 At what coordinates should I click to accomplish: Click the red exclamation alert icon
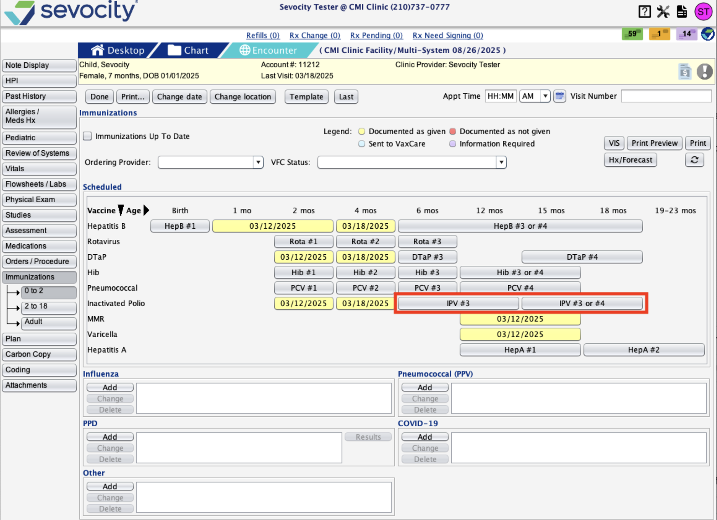[x=705, y=71]
